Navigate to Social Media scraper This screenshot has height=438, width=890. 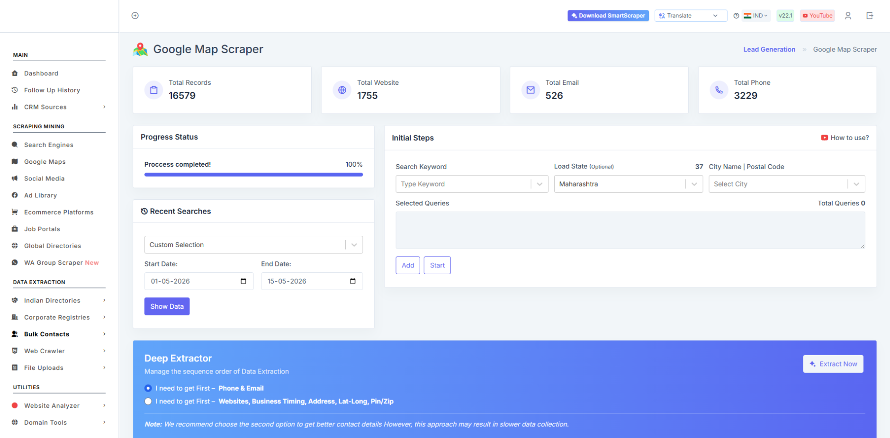click(45, 179)
